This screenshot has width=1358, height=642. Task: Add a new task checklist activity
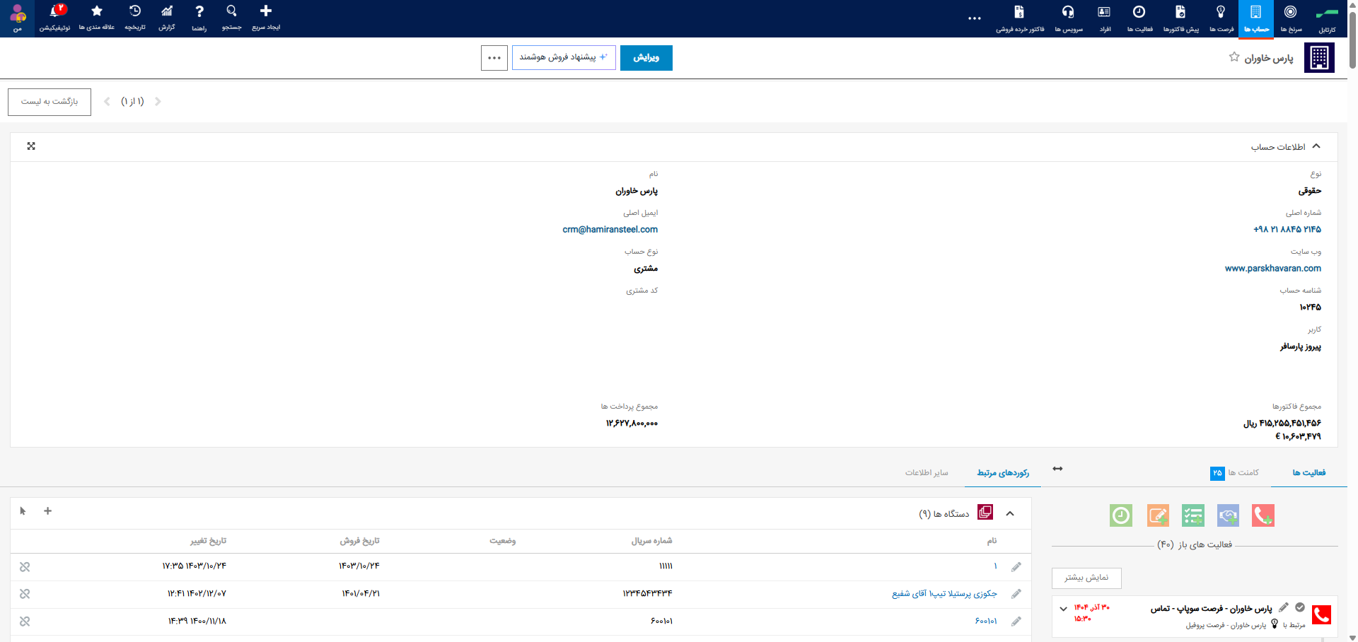click(1193, 515)
